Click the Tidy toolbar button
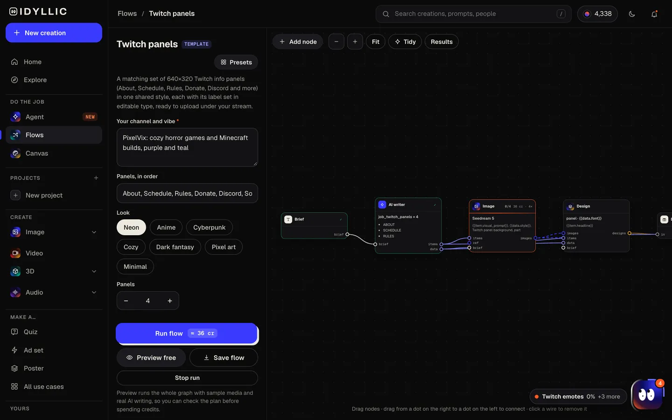 click(405, 42)
